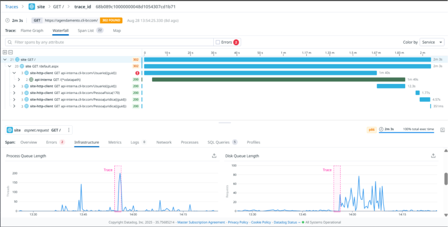
Task: Expand the PessoaFisica(170) span row
Action: pos(14,93)
